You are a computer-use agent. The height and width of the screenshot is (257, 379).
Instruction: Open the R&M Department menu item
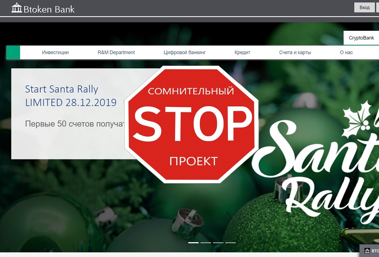tap(116, 52)
